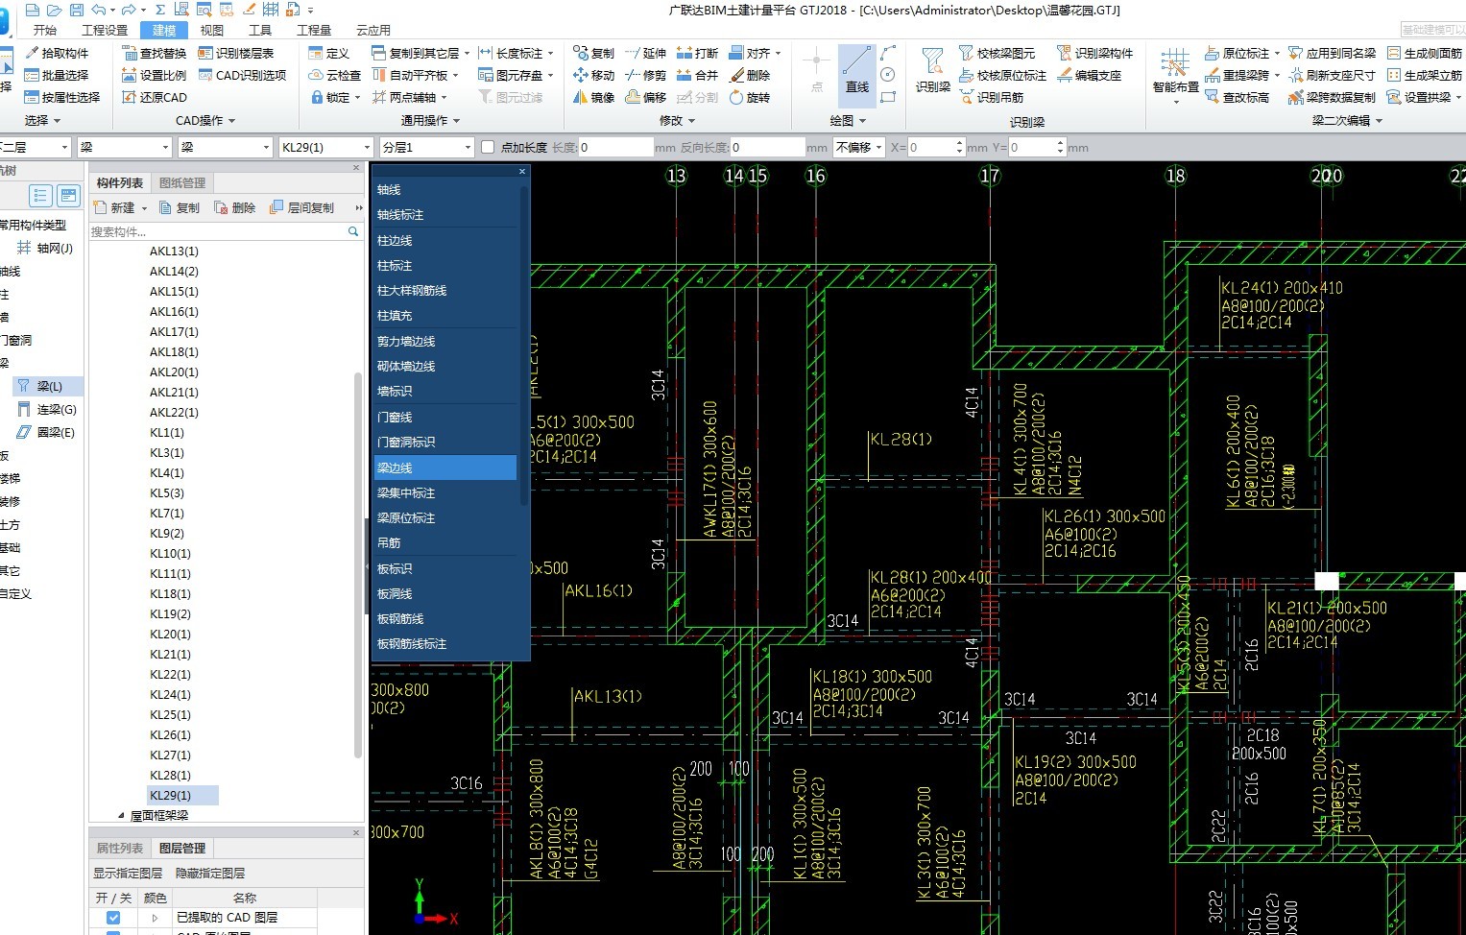
Task: Click 编辑支座 edit support tool
Action: 1089,75
